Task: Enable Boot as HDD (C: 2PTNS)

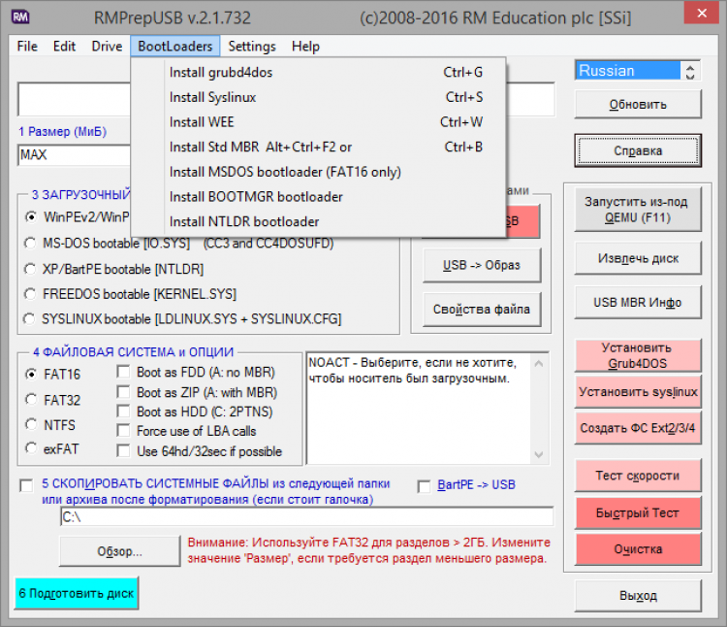Action: [123, 412]
